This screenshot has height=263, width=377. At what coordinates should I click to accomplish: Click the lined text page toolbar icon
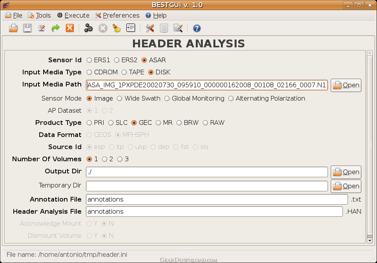click(164, 28)
